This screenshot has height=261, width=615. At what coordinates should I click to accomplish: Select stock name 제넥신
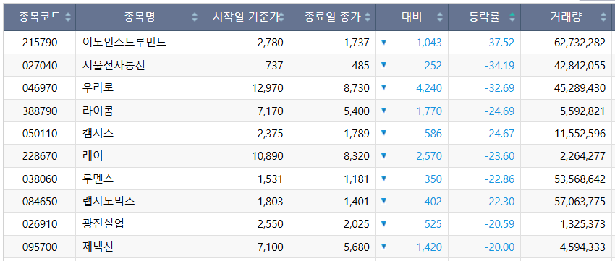click(98, 247)
